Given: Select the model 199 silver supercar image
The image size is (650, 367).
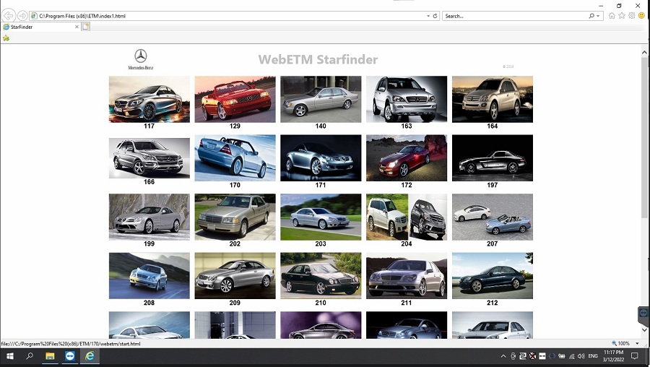Looking at the screenshot, I should coord(149,217).
